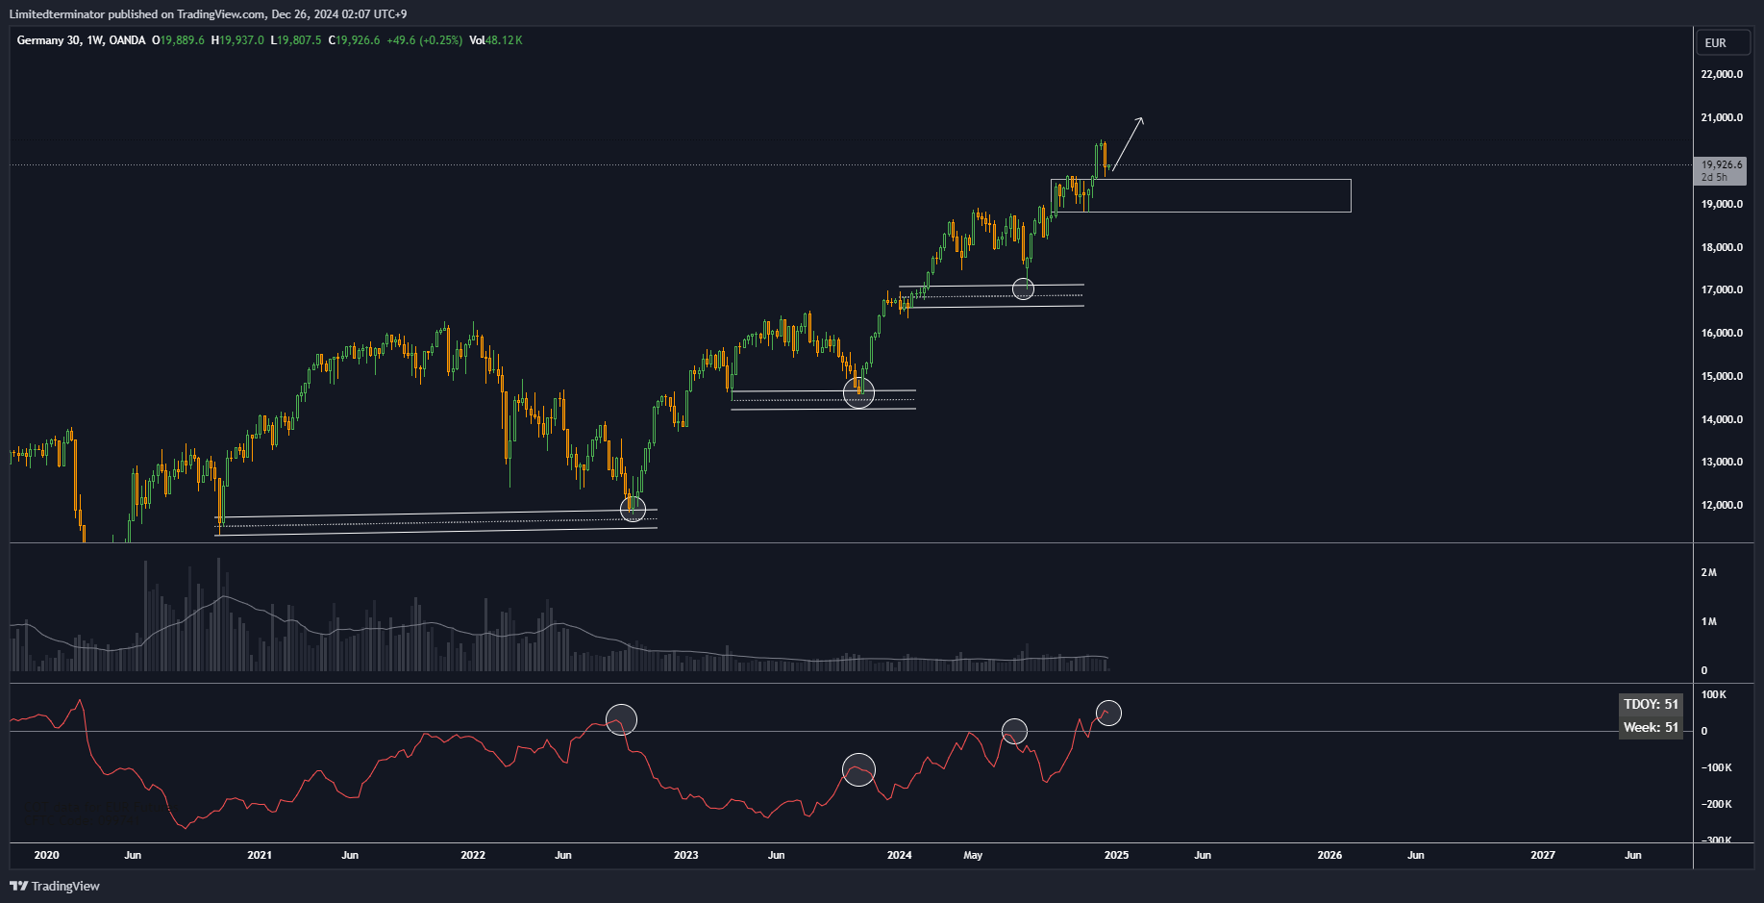
Task: Click the 2025 time axis label
Action: [x=1116, y=855]
